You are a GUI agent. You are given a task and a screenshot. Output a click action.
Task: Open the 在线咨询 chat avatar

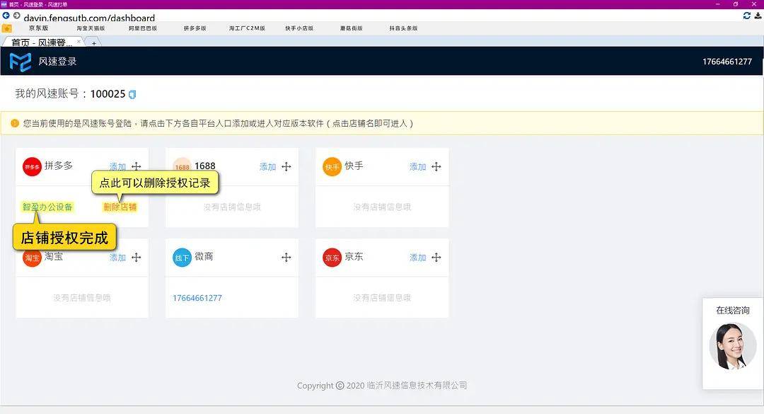click(x=732, y=346)
